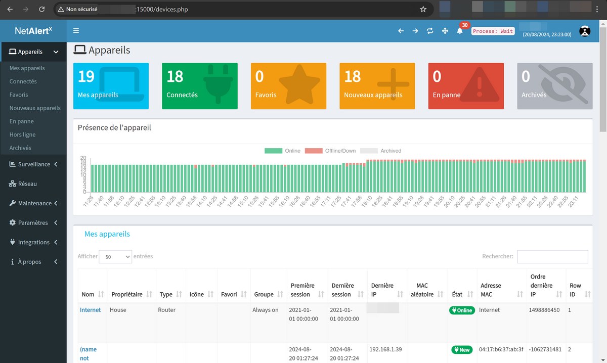Click the green Connectés tile
The height and width of the screenshot is (363, 607).
pyautogui.click(x=199, y=86)
